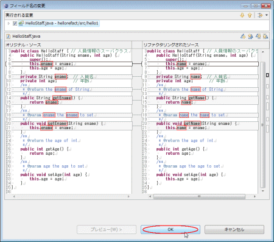The width and height of the screenshot is (274, 242).
Task: Click 'private String name;' in refactored source
Action: [179, 77]
